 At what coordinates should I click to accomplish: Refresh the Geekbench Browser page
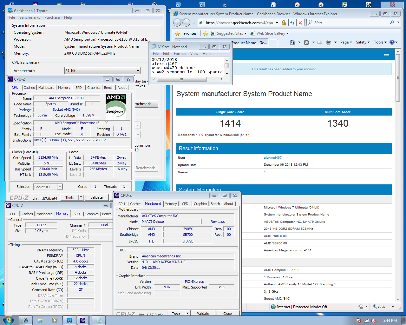tap(292, 23)
